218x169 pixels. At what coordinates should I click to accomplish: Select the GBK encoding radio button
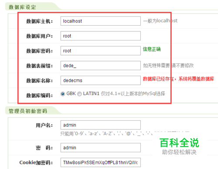click(63, 94)
